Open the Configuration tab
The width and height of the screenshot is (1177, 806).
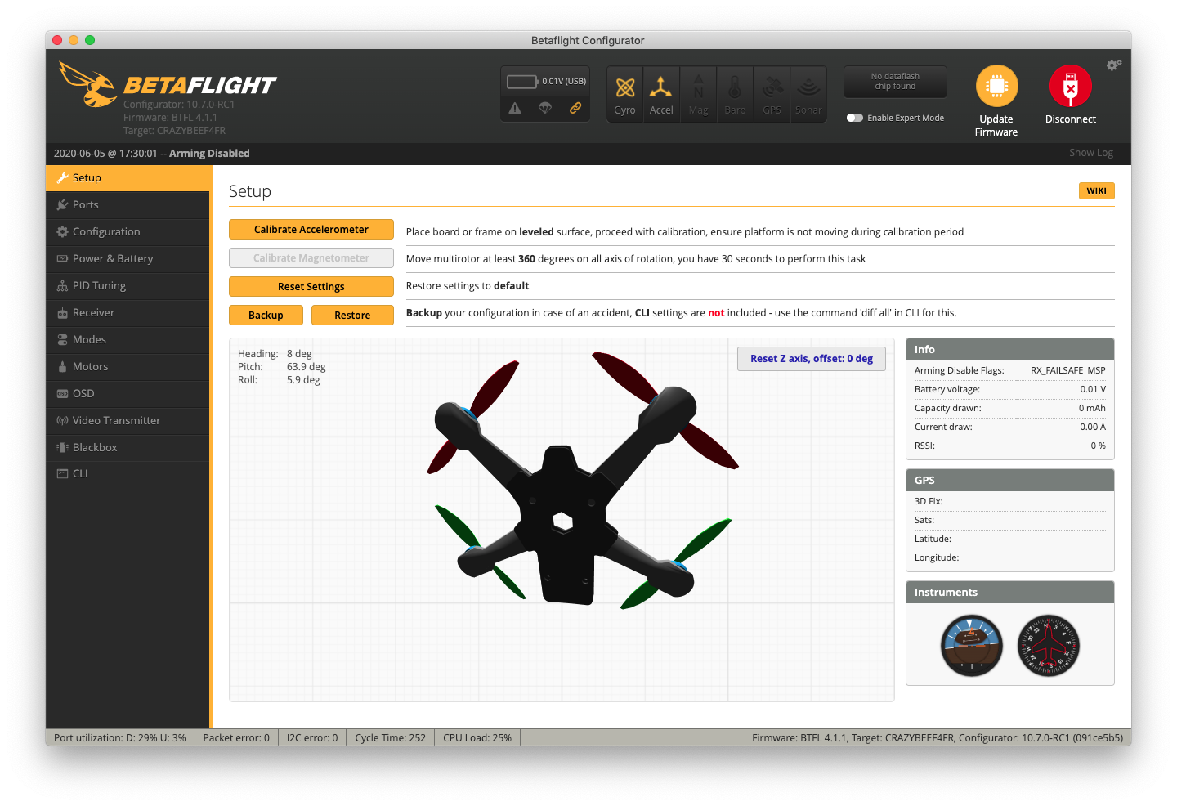point(128,232)
